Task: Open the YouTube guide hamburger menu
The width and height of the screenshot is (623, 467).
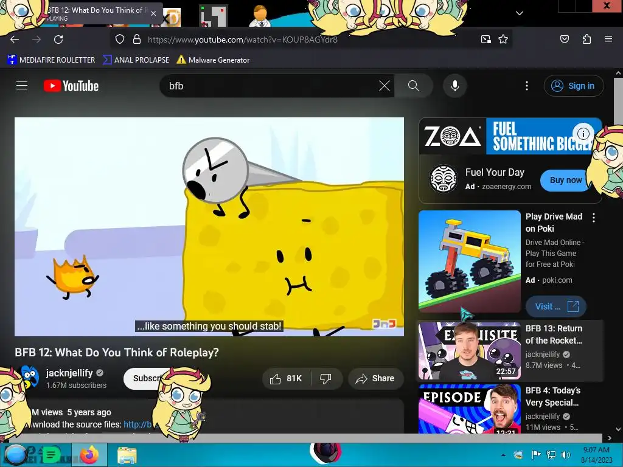Action: click(22, 86)
